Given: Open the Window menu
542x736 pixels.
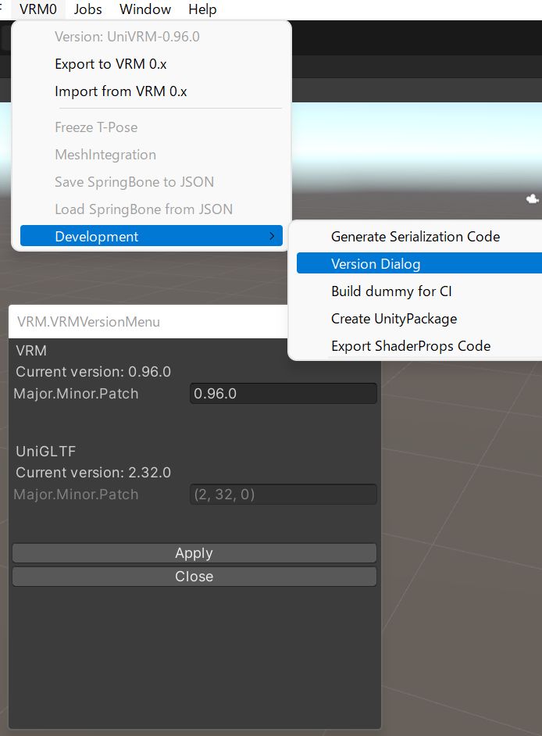Looking at the screenshot, I should coord(145,9).
